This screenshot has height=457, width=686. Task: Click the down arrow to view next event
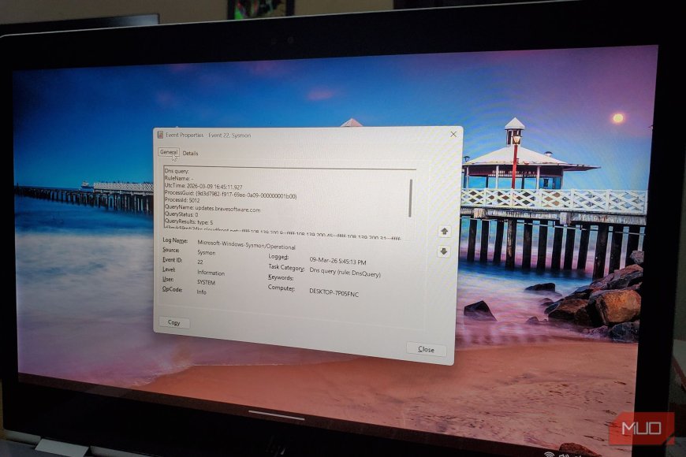click(443, 252)
